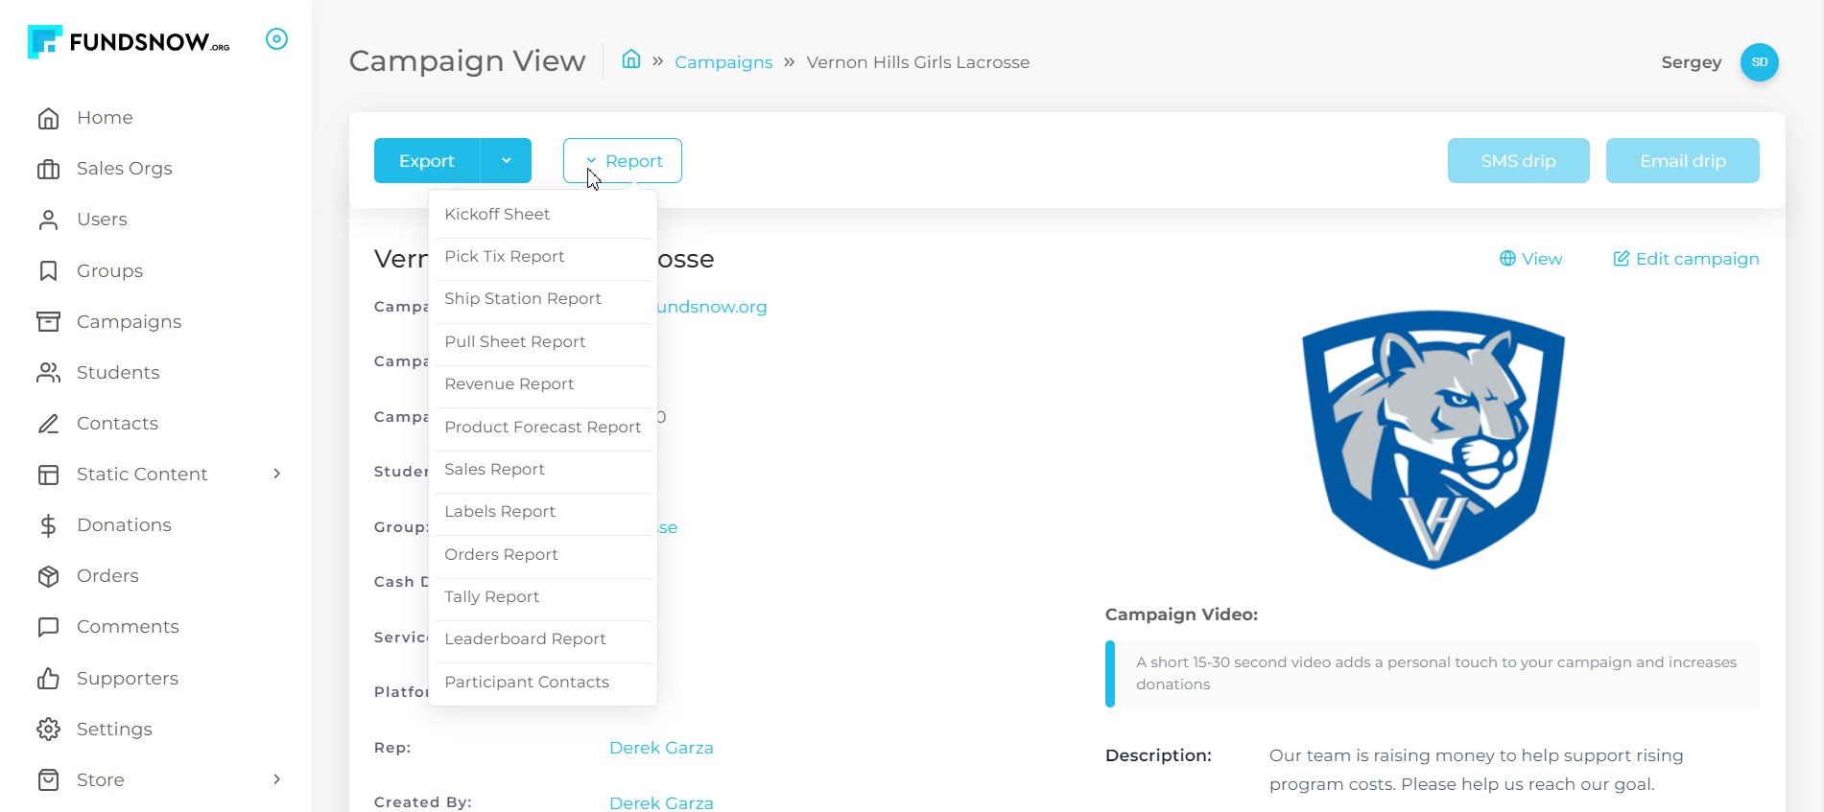Click the sidebar collapse circle icon
1824x812 pixels.
coord(276,39)
